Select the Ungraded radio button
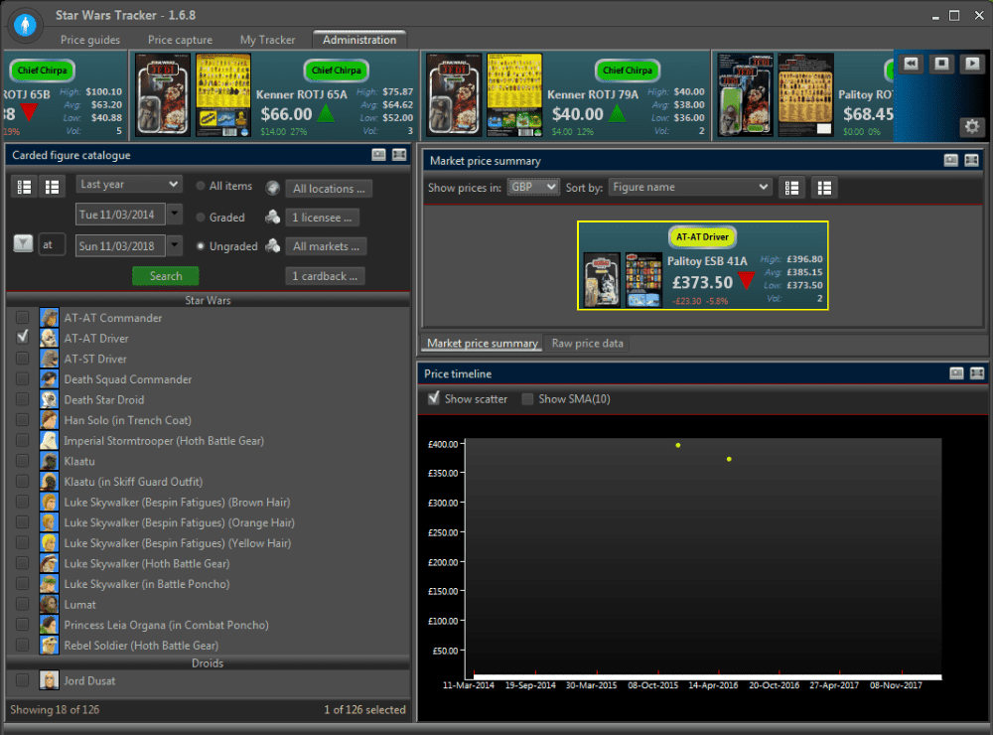This screenshot has width=993, height=735. [x=201, y=246]
